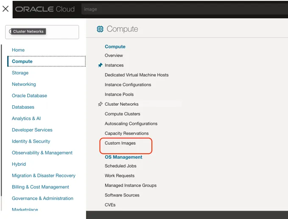Open Analytics & AI category
The image size is (288, 219).
point(26,118)
